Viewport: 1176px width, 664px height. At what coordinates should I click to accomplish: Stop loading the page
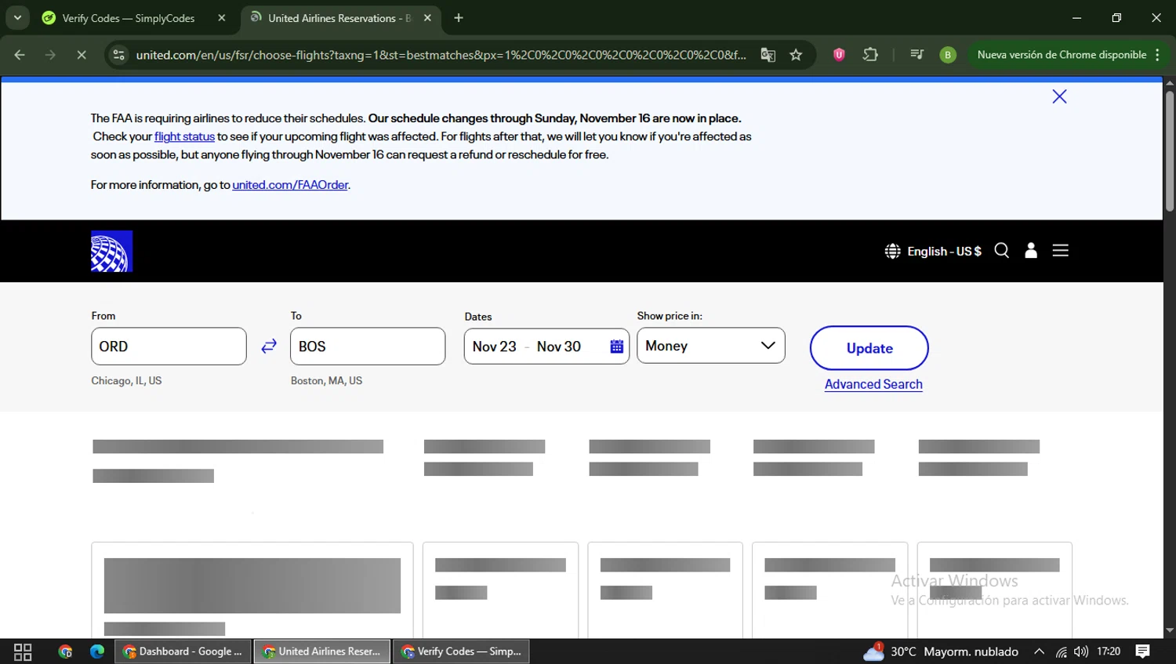pos(82,55)
